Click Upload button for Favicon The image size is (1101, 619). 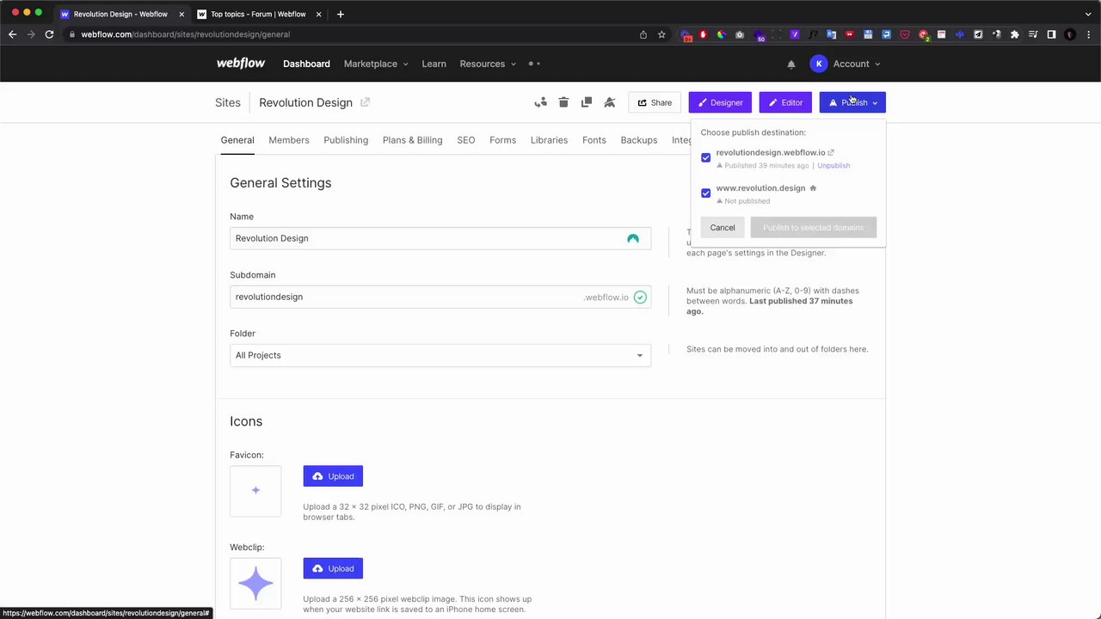click(x=333, y=476)
